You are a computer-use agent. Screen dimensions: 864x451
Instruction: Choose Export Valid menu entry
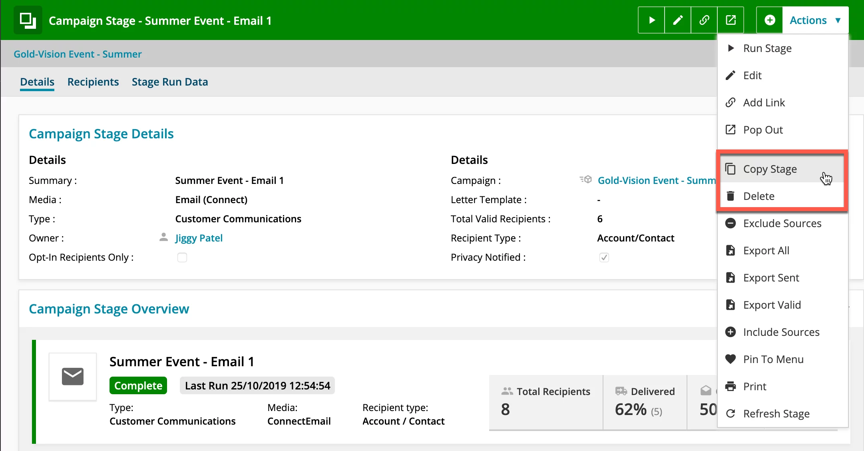[x=782, y=305]
